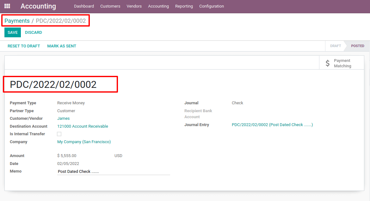Click Reset to Draft
Image resolution: width=370 pixels, height=201 pixels.
(x=24, y=46)
